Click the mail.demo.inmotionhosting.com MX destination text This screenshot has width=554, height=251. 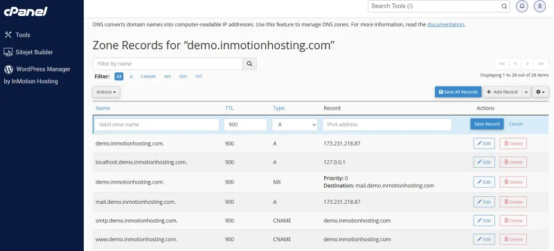(x=394, y=186)
